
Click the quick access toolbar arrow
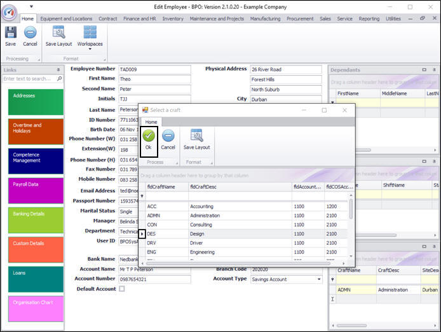click(32, 6)
